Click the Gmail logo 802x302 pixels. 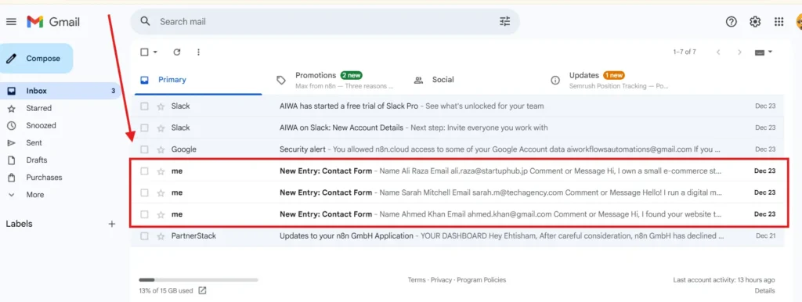pyautogui.click(x=53, y=21)
